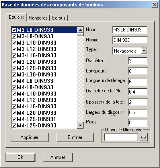The width and height of the screenshot is (160, 168).
Task: Toggle the M4-L6-DIN933 checkbox
Action: click(x=14, y=81)
